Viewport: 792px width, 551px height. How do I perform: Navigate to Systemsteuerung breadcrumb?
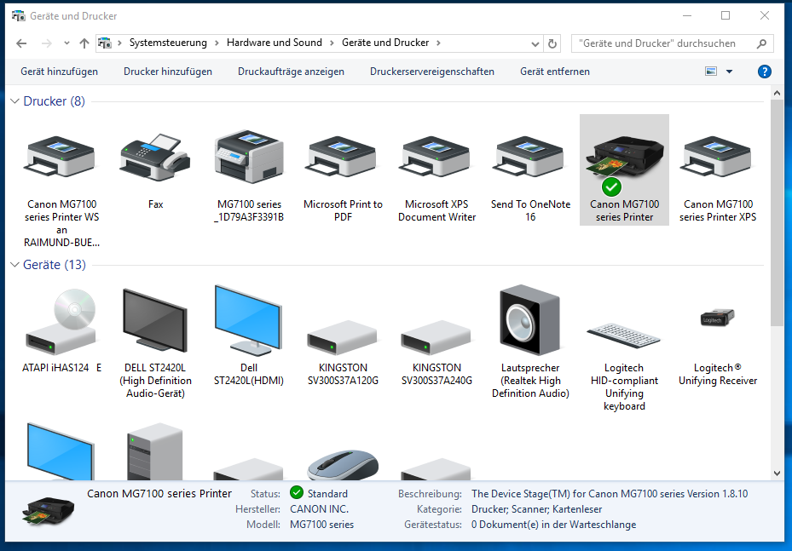tap(168, 43)
